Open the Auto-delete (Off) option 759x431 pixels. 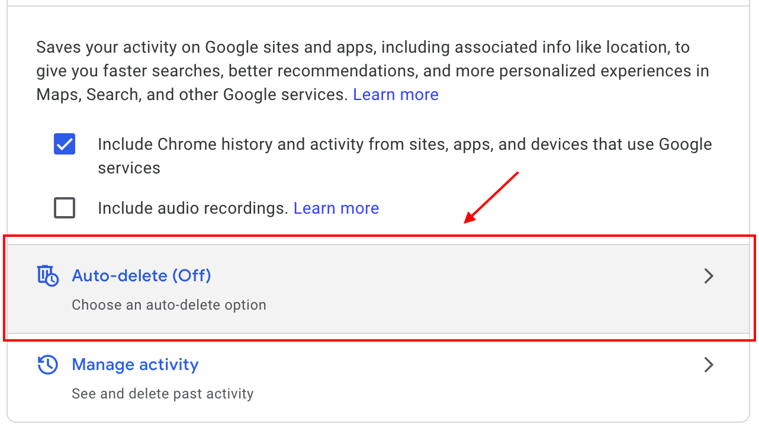pos(141,276)
